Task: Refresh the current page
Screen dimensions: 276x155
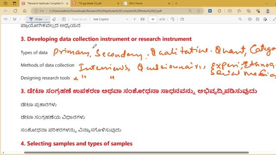Action: 16,11
